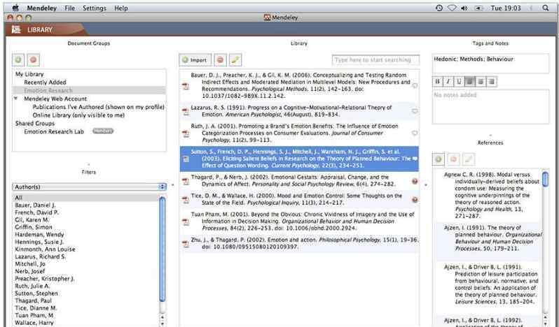Click the green add reference button
Image resolution: width=559 pixels, height=327 pixels.
(439, 159)
